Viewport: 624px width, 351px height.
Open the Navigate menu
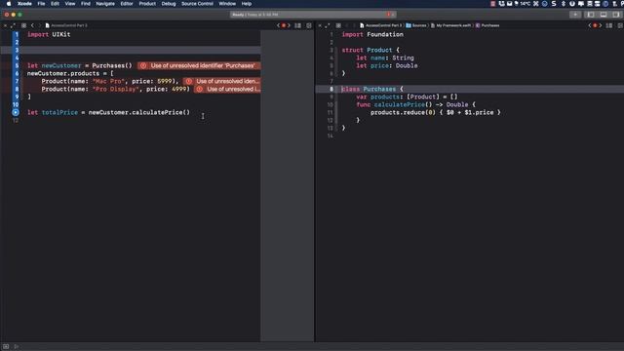pyautogui.click(x=105, y=4)
